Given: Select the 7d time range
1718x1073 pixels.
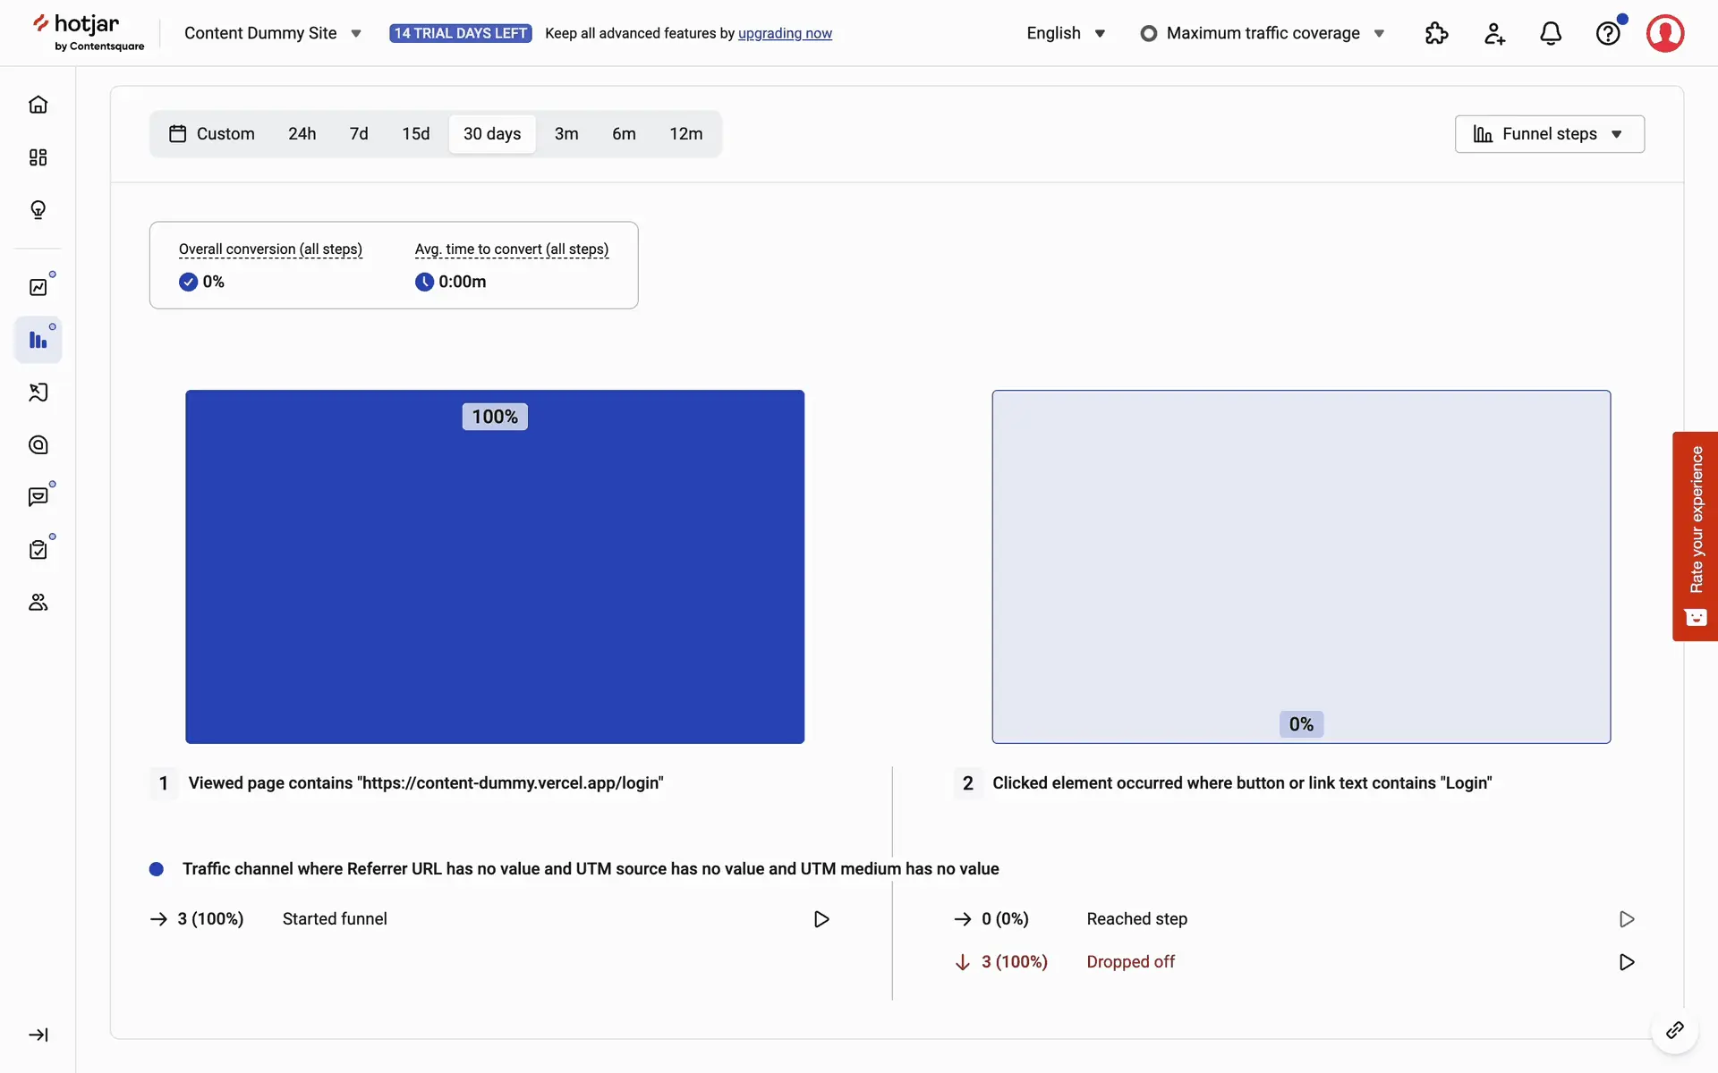Looking at the screenshot, I should tap(358, 134).
